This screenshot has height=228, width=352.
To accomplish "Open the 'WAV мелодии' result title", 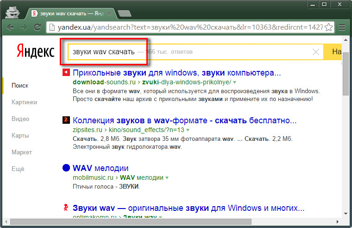I will 101,168.
